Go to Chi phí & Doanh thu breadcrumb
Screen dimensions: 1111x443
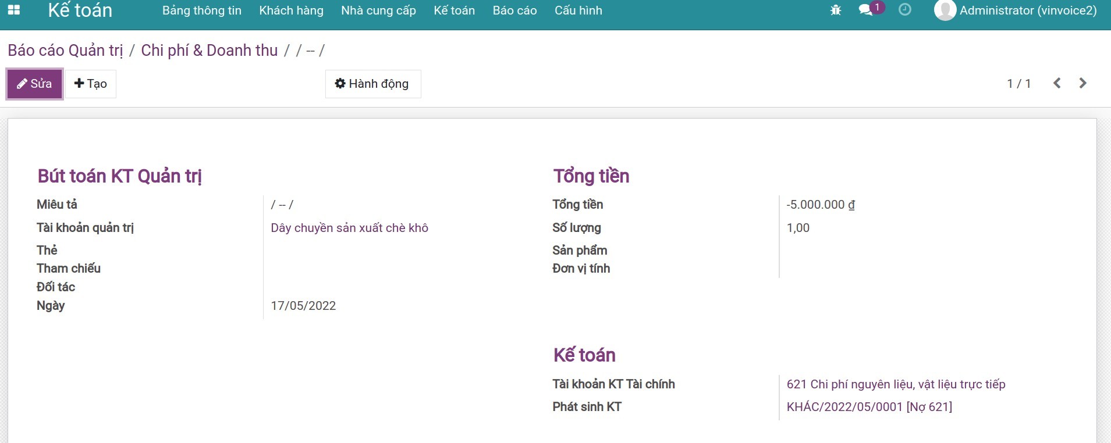pos(210,51)
